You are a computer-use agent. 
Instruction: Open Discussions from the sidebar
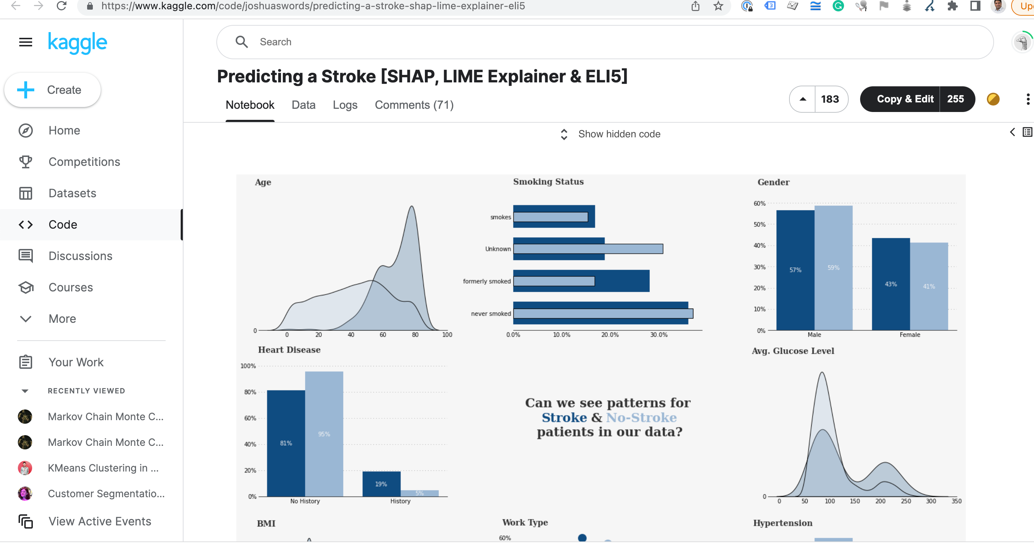pos(80,256)
